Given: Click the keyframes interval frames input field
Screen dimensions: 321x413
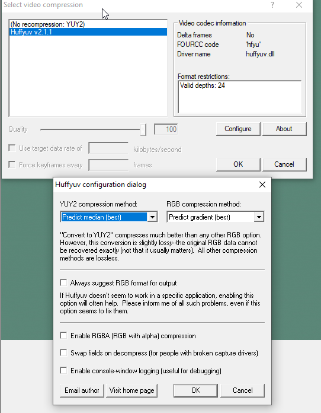Looking at the screenshot, I should [x=108, y=165].
